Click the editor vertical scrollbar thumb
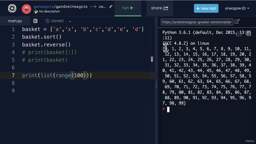256x144 pixels. pyautogui.click(x=152, y=59)
